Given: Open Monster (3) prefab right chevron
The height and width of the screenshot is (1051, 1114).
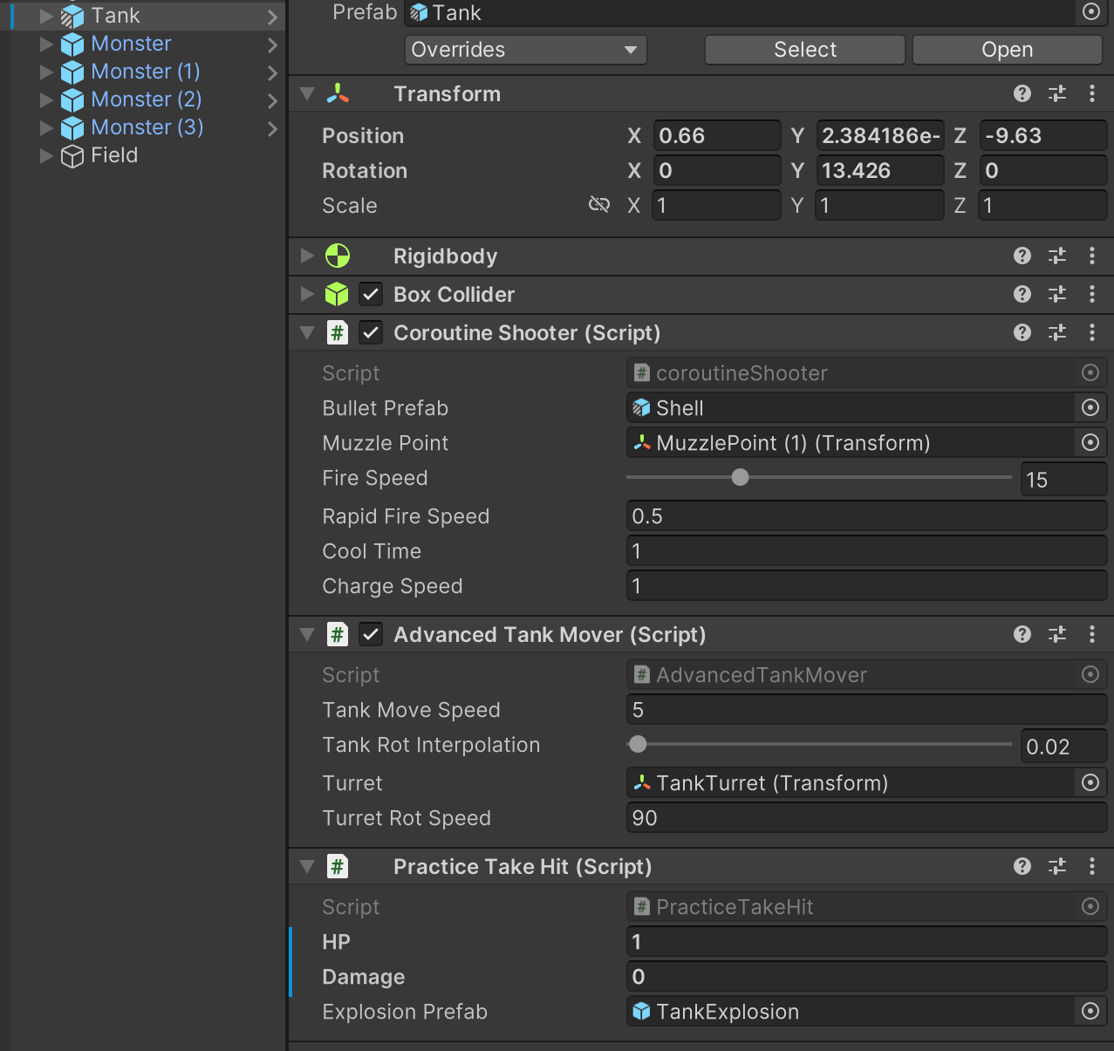Looking at the screenshot, I should (272, 128).
